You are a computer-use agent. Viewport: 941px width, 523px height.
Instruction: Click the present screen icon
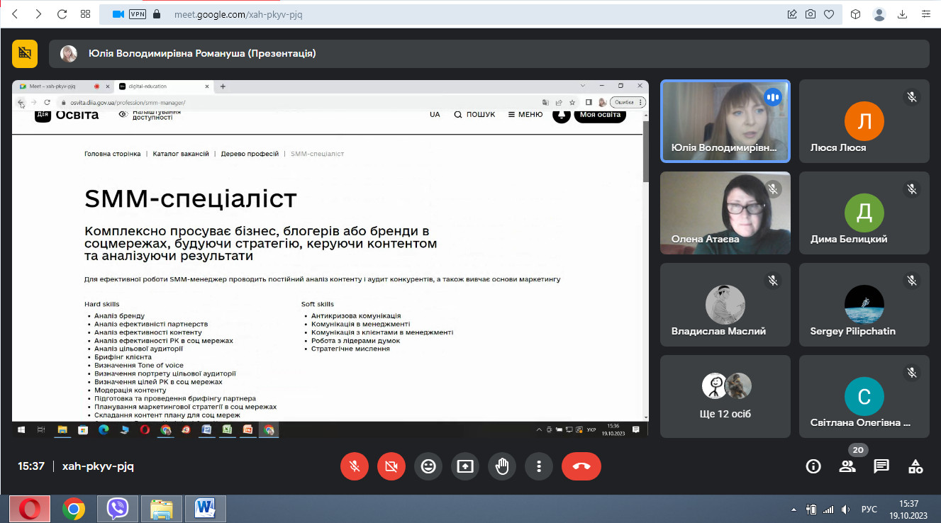[465, 466]
